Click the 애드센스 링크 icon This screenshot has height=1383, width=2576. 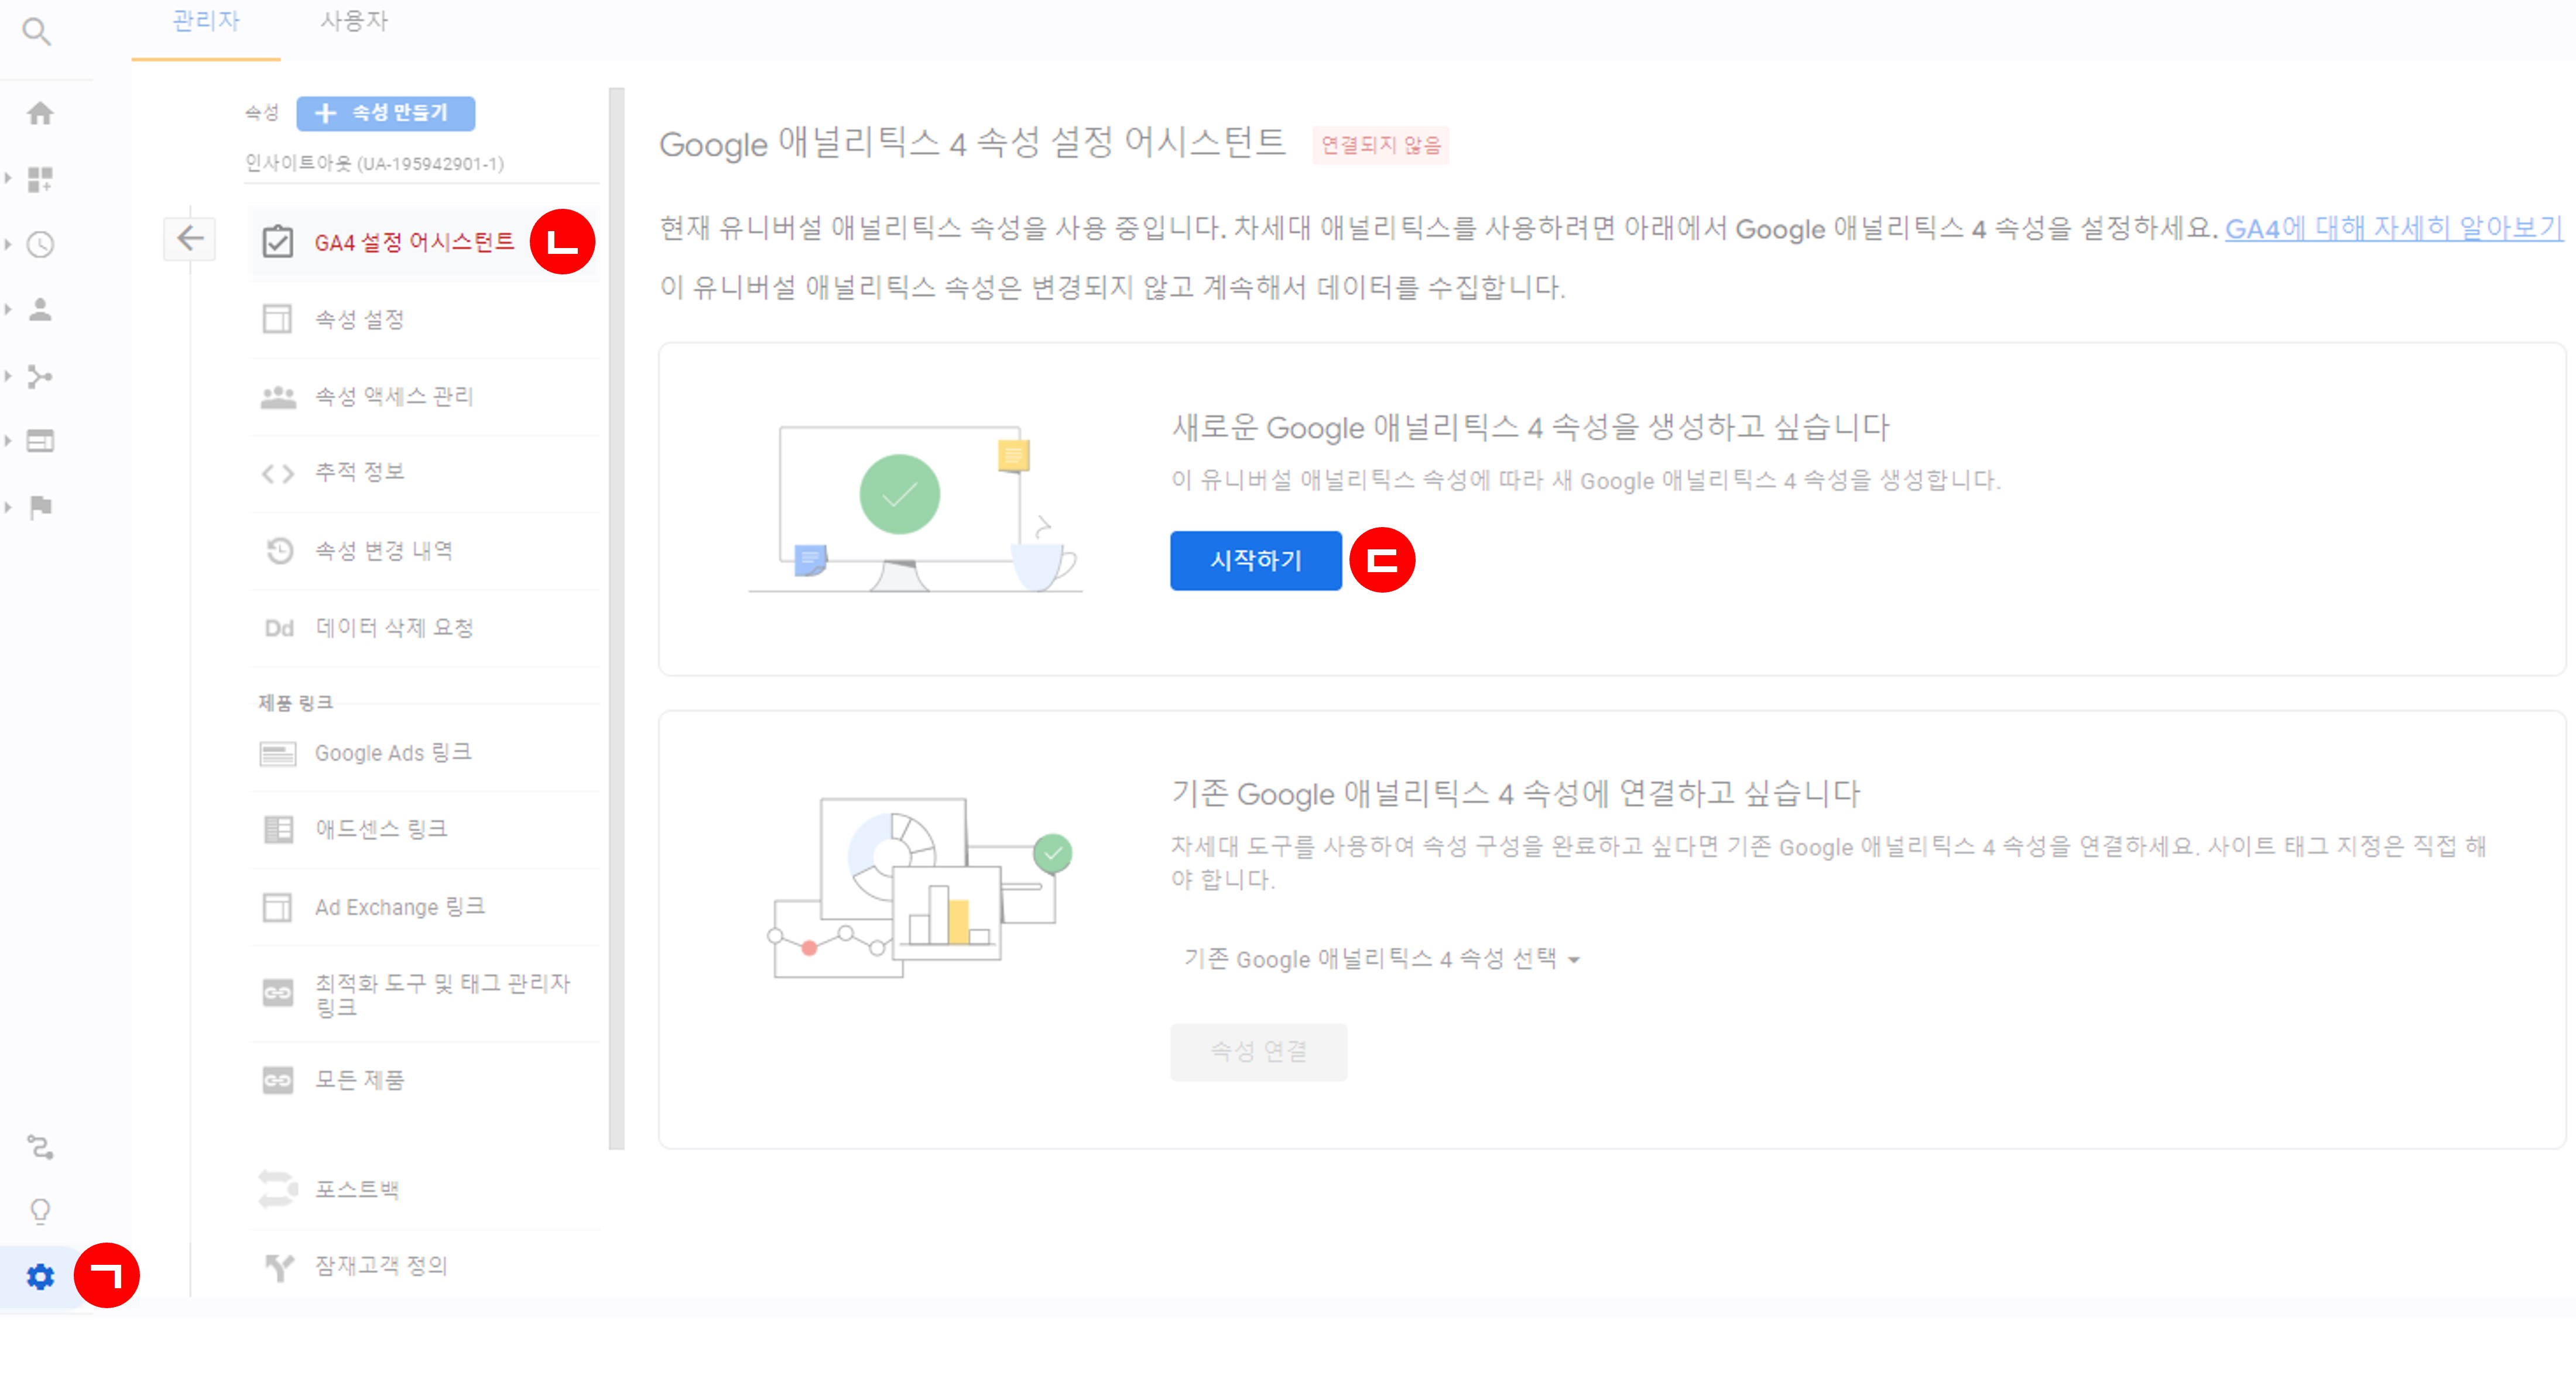click(278, 830)
